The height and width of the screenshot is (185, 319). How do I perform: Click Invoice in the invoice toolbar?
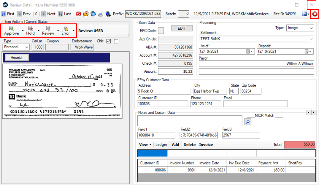tap(206, 145)
